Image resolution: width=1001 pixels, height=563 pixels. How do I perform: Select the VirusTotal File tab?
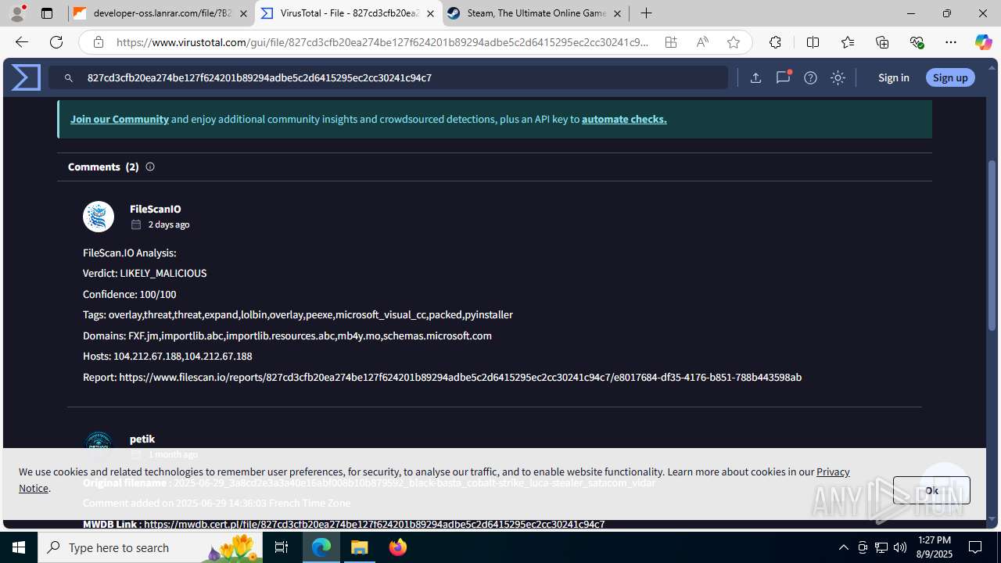[x=348, y=13]
